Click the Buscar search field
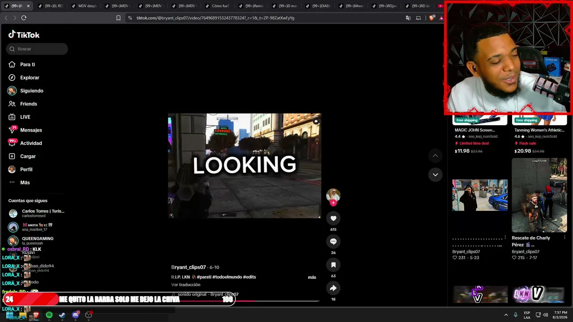The width and height of the screenshot is (573, 322). pos(37,49)
